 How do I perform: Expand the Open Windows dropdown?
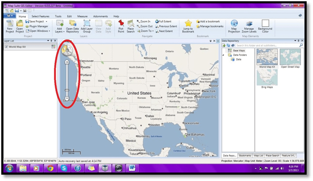[x=39, y=31]
